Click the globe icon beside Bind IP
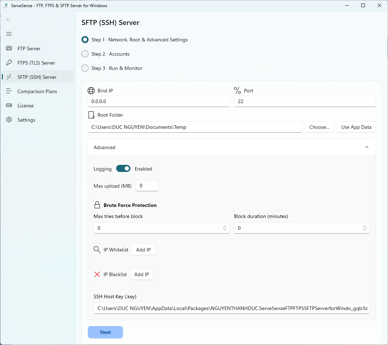Screen dimensions: 388x345 coord(91,91)
